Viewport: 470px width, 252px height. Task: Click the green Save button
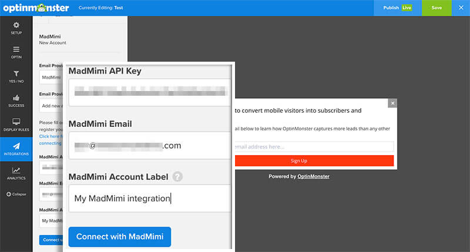pyautogui.click(x=437, y=8)
